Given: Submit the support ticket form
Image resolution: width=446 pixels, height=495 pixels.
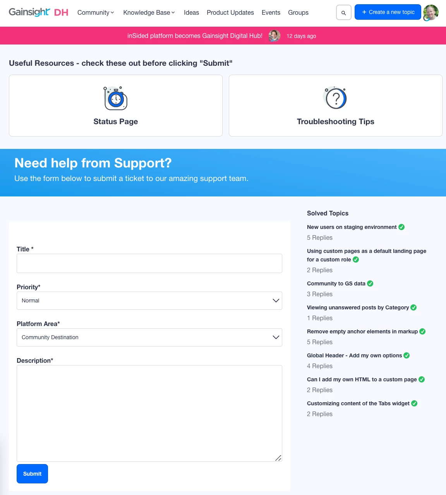Looking at the screenshot, I should [x=32, y=474].
